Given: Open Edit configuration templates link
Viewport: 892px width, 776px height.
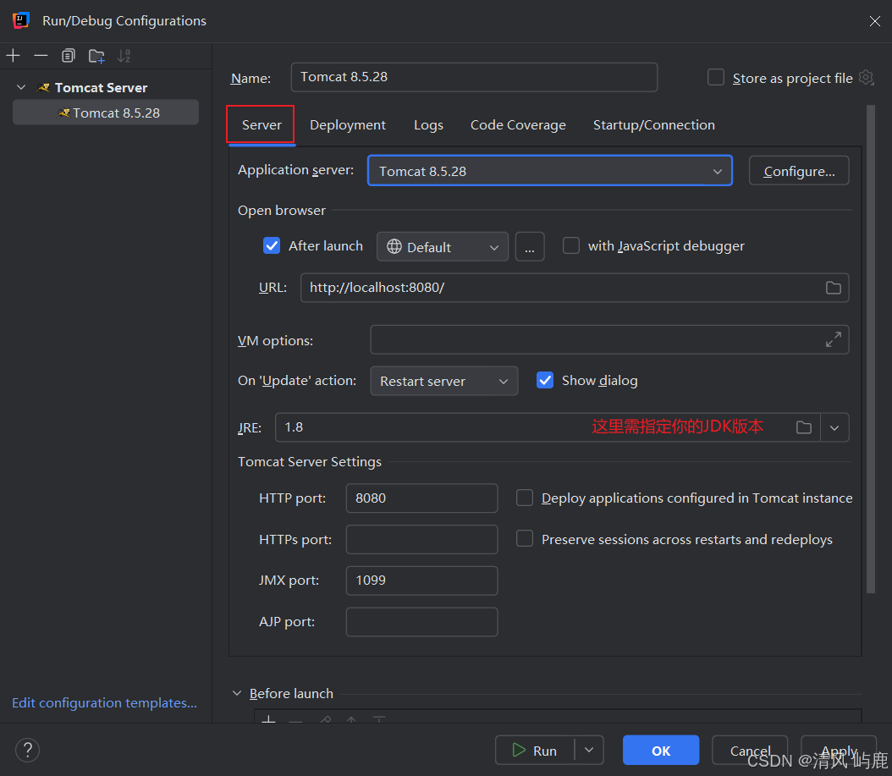Looking at the screenshot, I should (105, 702).
